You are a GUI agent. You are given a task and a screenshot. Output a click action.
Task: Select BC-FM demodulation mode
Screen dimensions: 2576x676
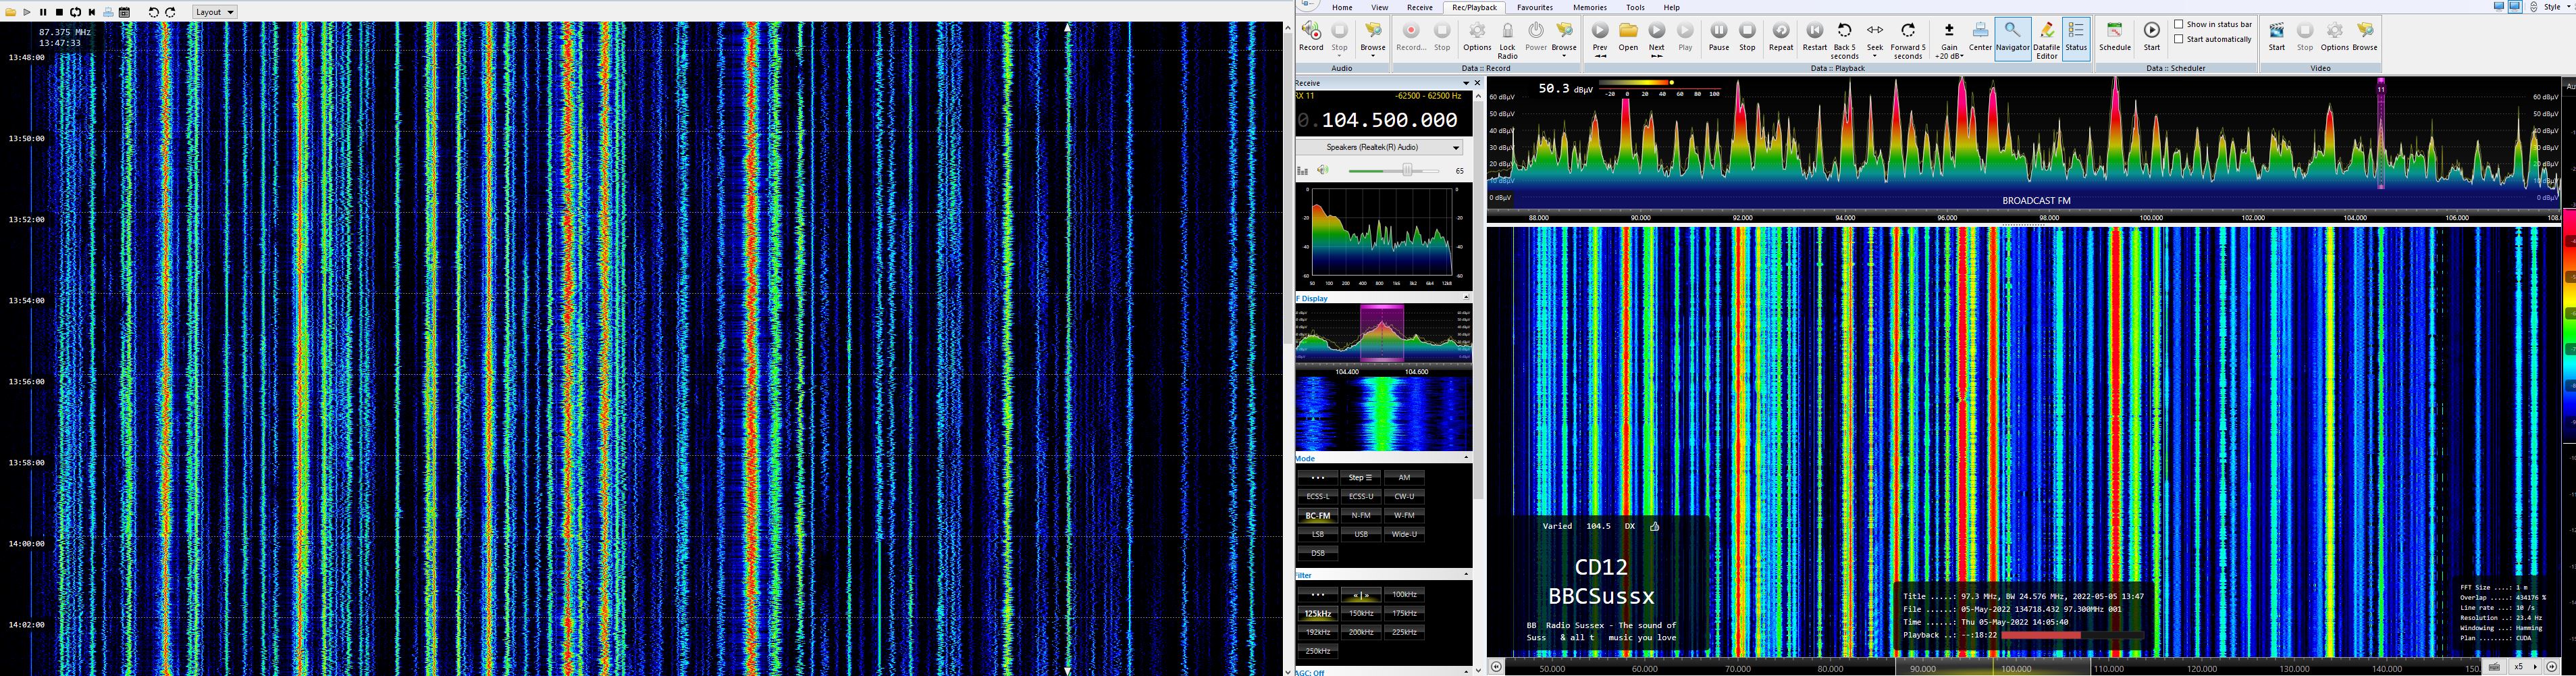1317,516
